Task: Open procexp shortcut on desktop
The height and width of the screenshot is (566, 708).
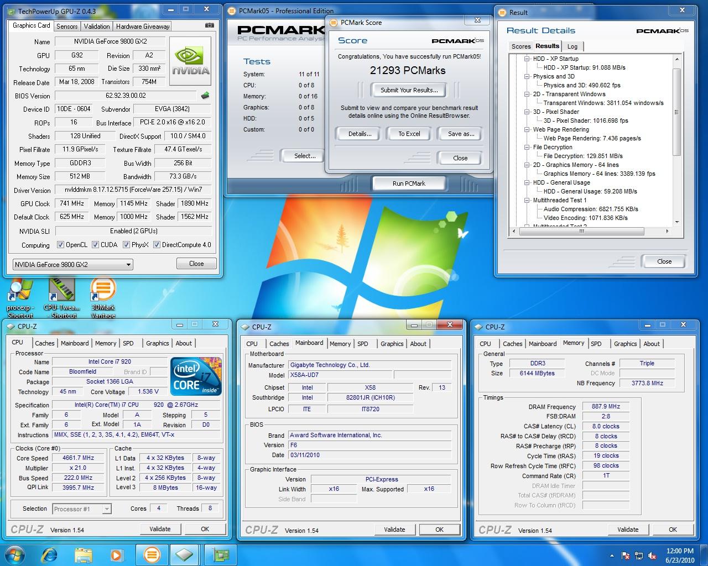Action: pyautogui.click(x=20, y=298)
